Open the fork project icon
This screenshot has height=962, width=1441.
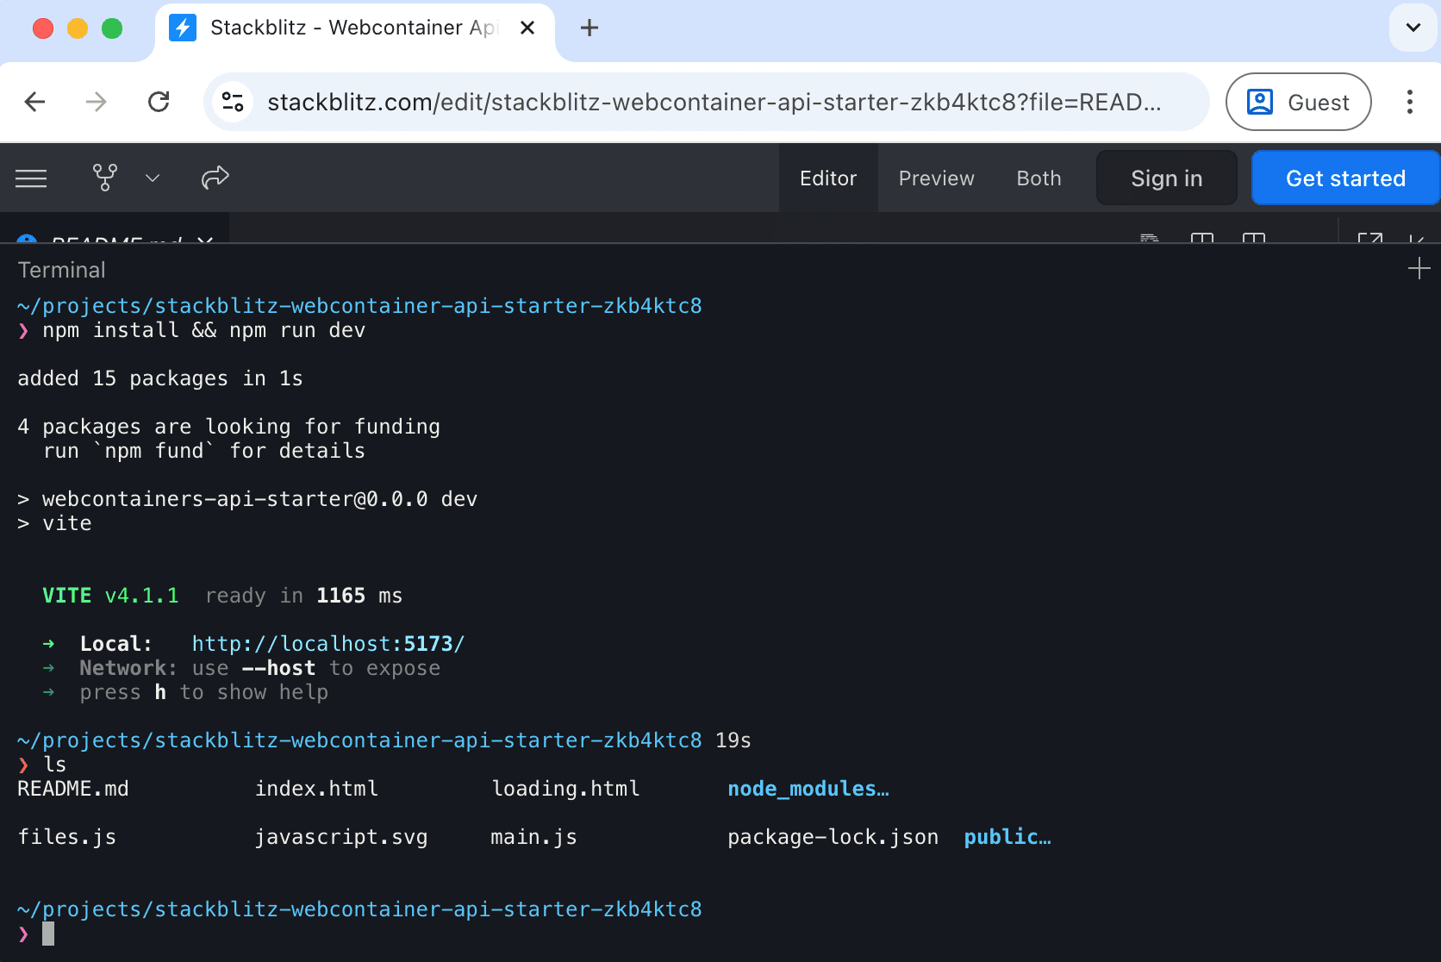(103, 178)
